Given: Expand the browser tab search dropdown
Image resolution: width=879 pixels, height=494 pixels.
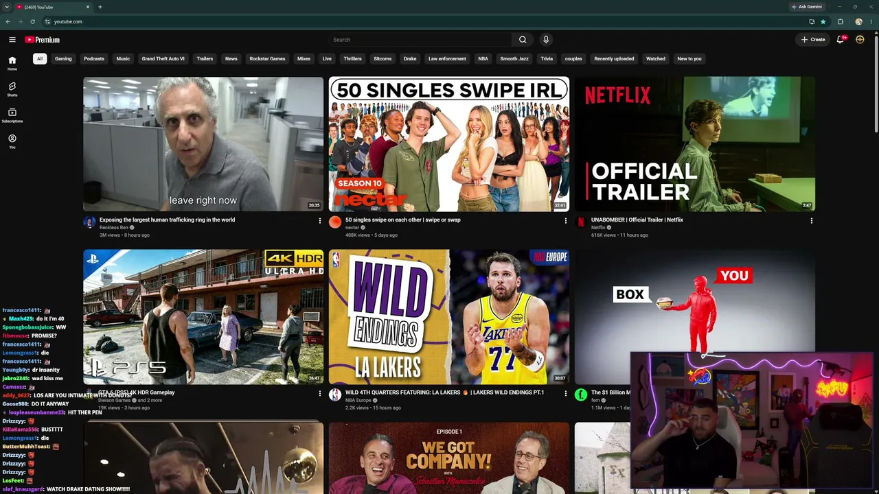Looking at the screenshot, I should (x=7, y=7).
